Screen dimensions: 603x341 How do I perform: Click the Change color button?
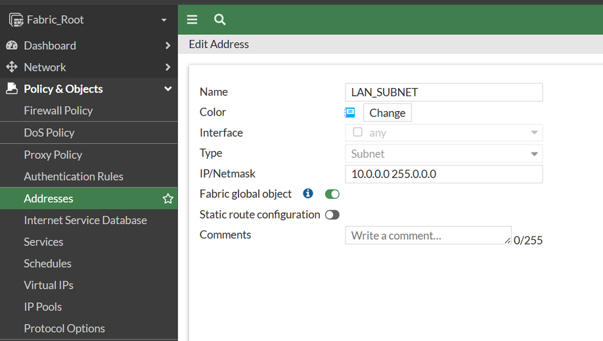[387, 112]
